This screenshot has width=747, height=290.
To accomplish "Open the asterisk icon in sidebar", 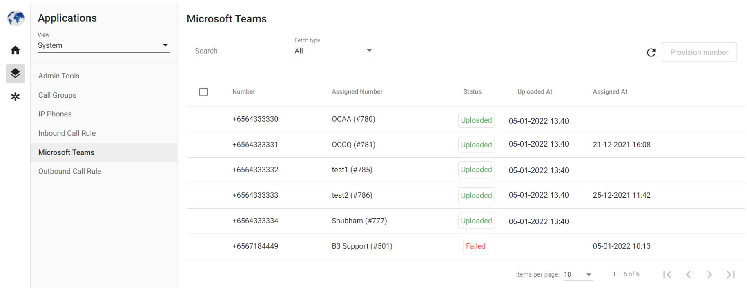I will 15,97.
